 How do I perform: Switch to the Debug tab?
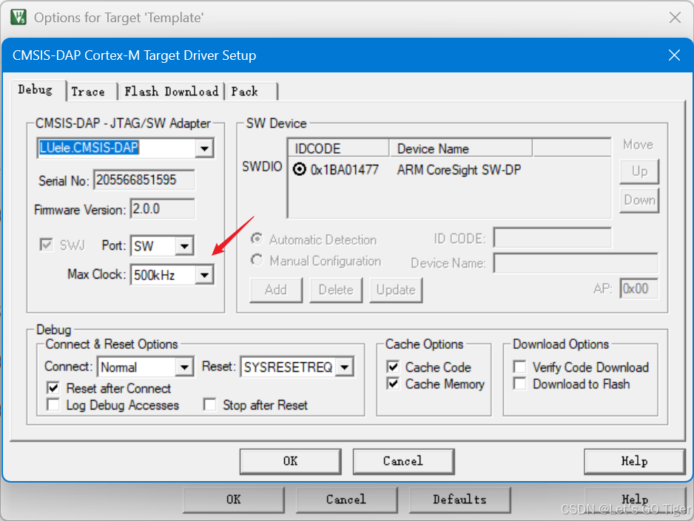(x=35, y=90)
